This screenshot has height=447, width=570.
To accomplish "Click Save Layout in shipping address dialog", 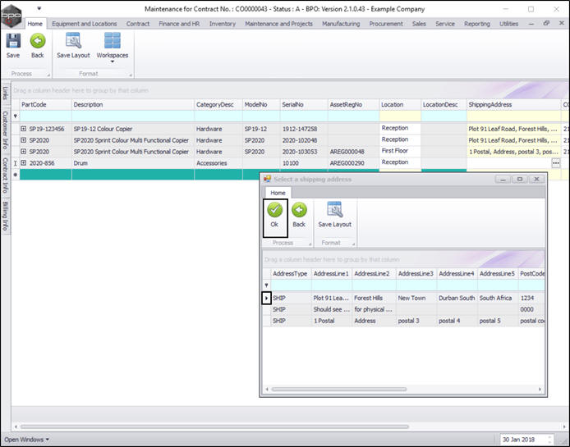I will coord(335,216).
